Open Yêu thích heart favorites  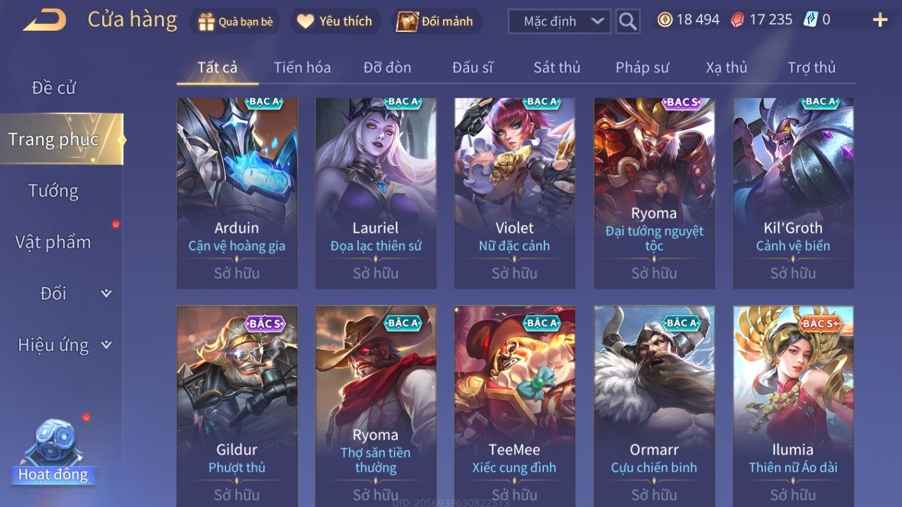305,22
